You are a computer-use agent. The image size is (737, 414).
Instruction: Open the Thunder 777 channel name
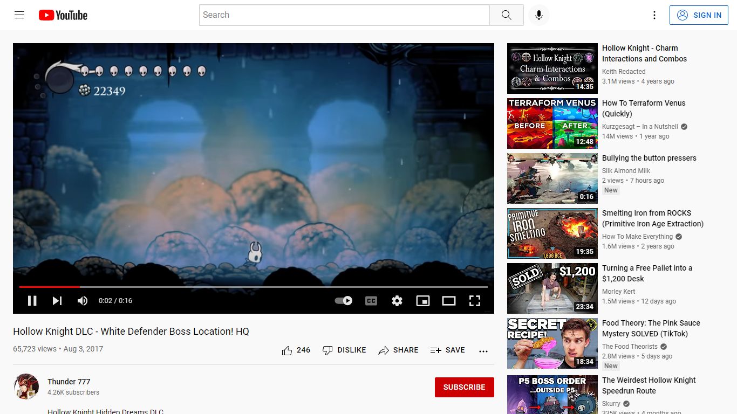69,382
